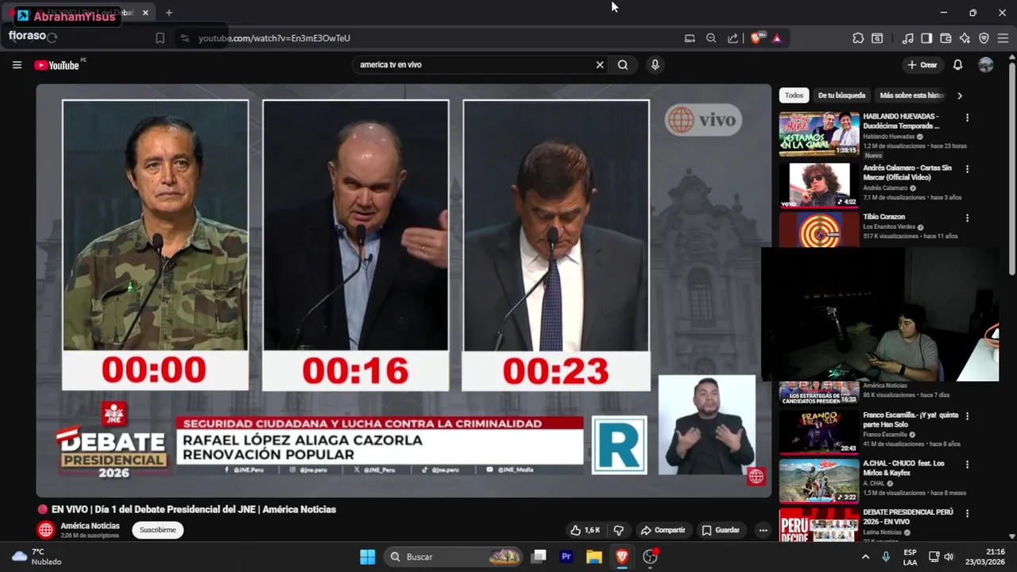
Task: Clear the YouTube search box text
Action: pos(600,65)
